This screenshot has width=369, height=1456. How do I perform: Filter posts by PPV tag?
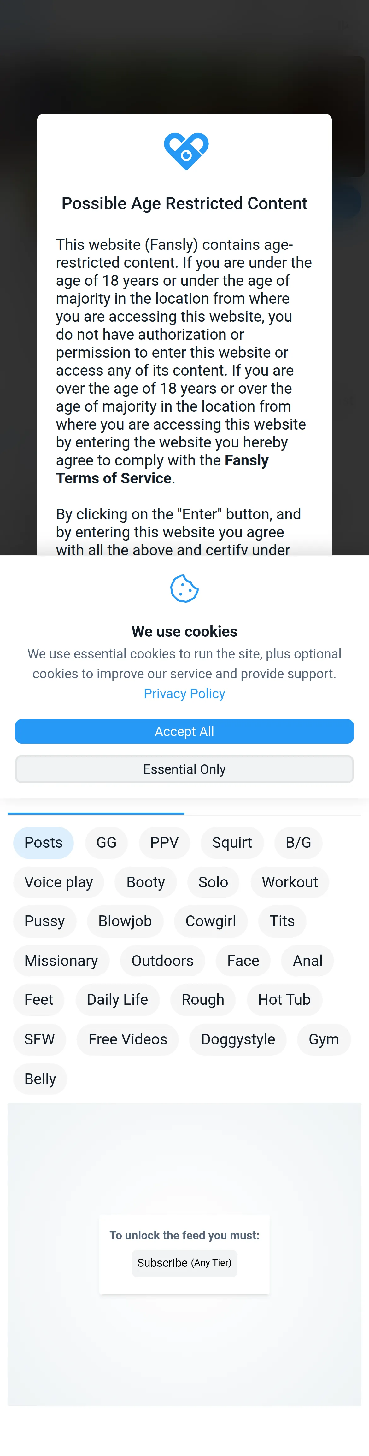pyautogui.click(x=164, y=843)
